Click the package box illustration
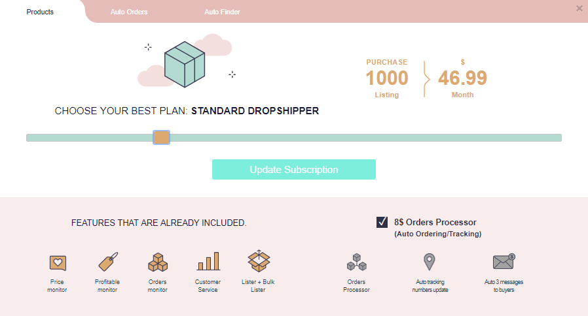This screenshot has width=588, height=316. 185,65
